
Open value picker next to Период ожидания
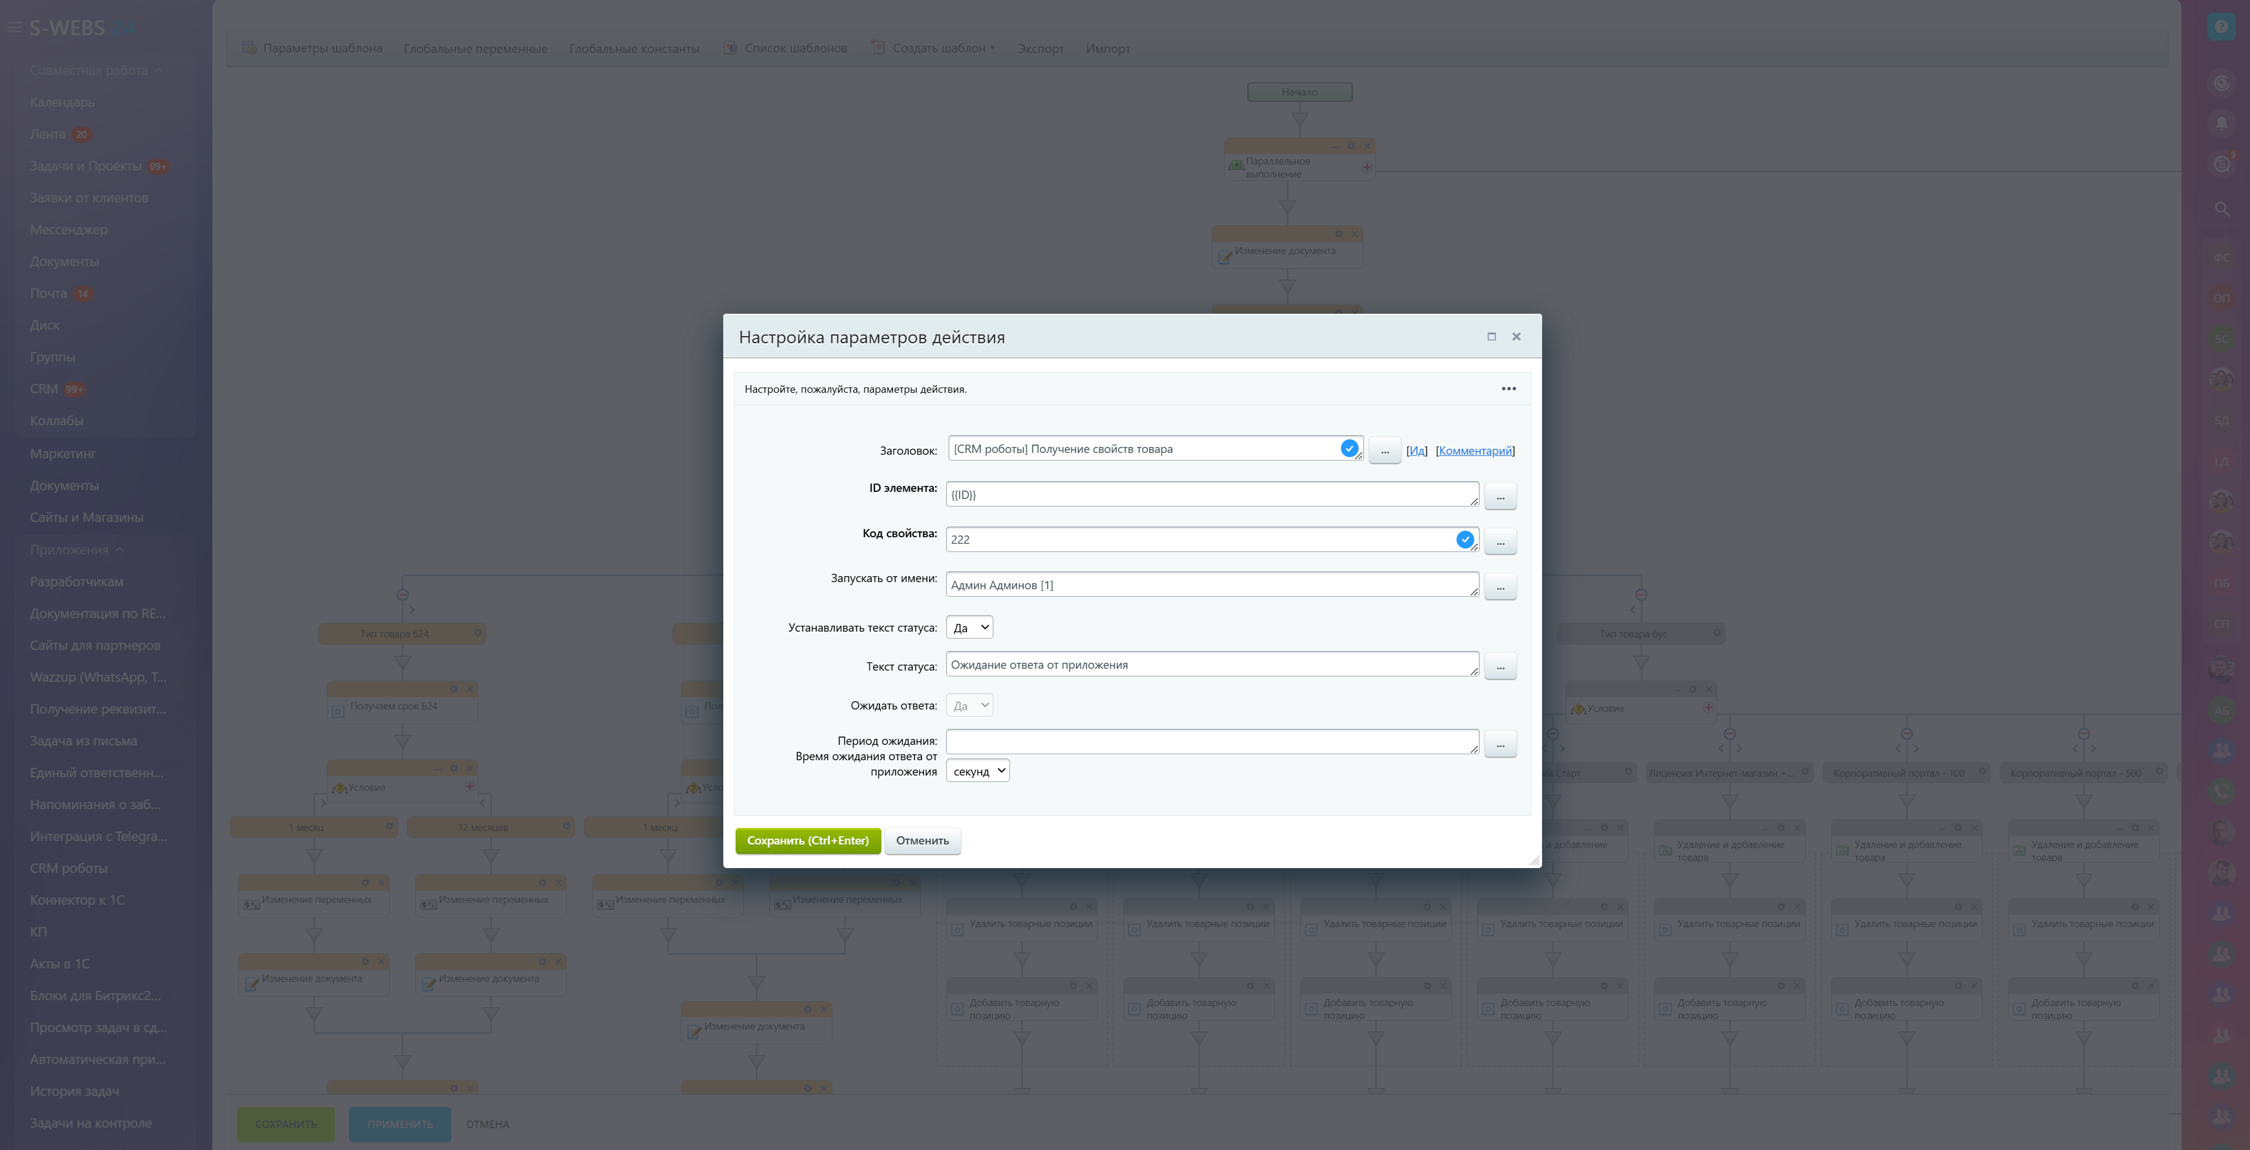point(1500,744)
